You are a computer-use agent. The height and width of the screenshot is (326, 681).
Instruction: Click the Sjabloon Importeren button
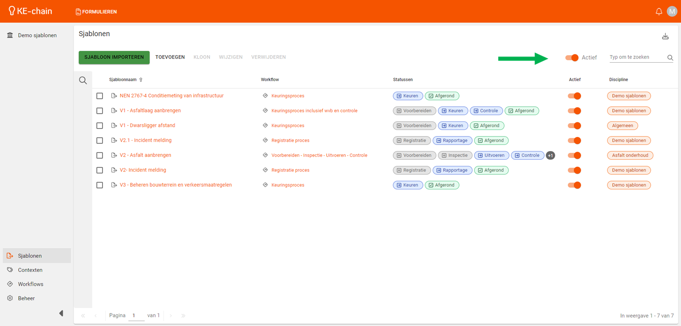click(114, 57)
